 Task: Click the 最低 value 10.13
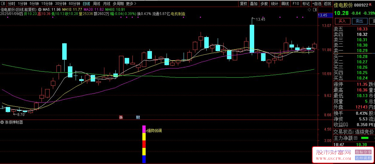point(362,96)
